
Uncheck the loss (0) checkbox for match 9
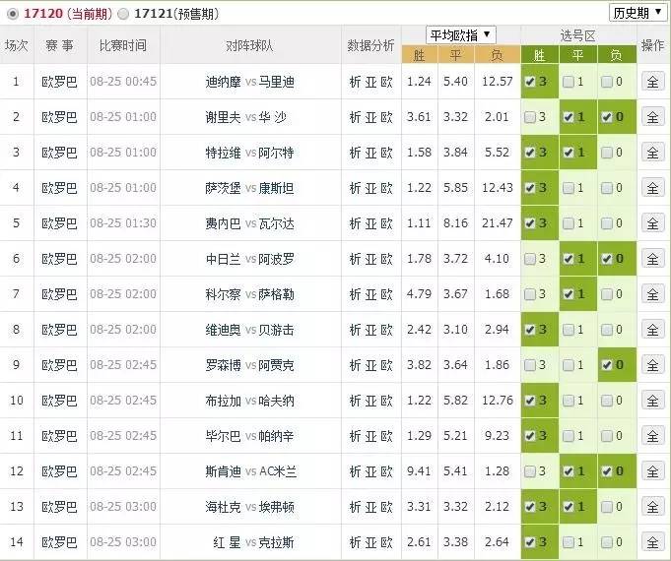click(606, 365)
